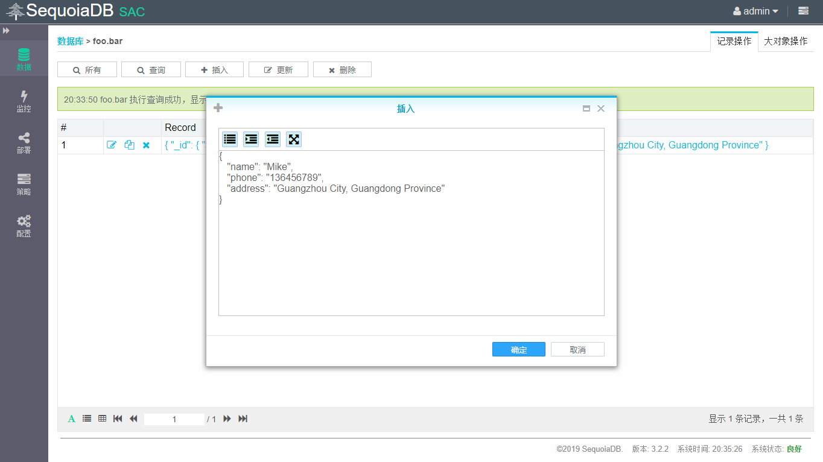Screen dimensions: 823x462
Task: Switch to the 大对象操作 tab
Action: click(x=786, y=41)
